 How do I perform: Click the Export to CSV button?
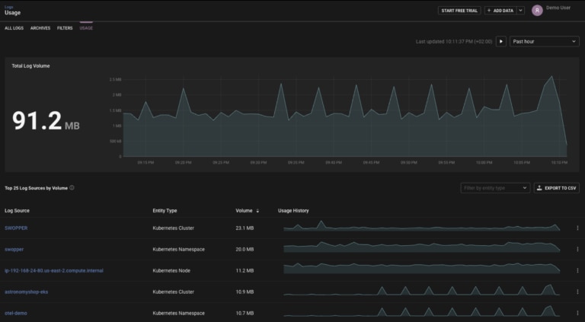[x=557, y=188]
